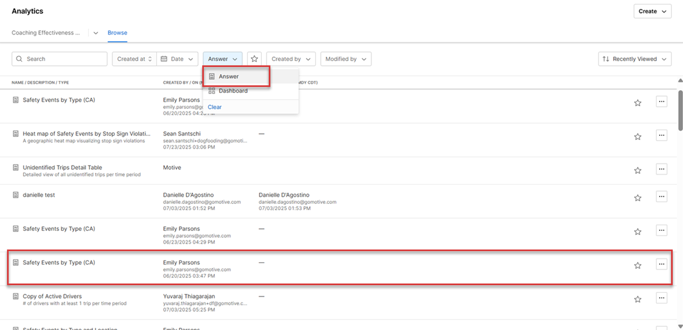Switch to the Browse tab

117,32
